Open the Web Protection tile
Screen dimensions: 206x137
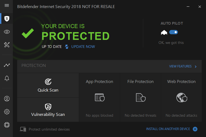(x=181, y=97)
